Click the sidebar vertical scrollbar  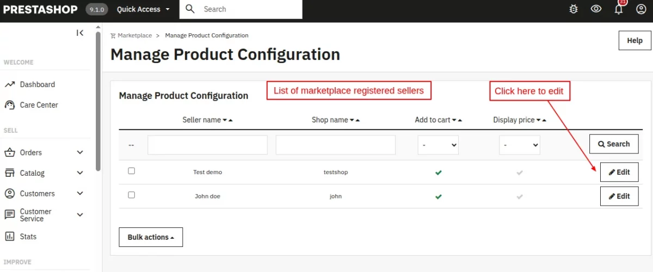[98, 101]
